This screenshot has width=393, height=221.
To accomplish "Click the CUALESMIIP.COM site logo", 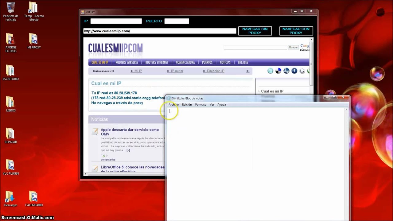I will point(115,48).
